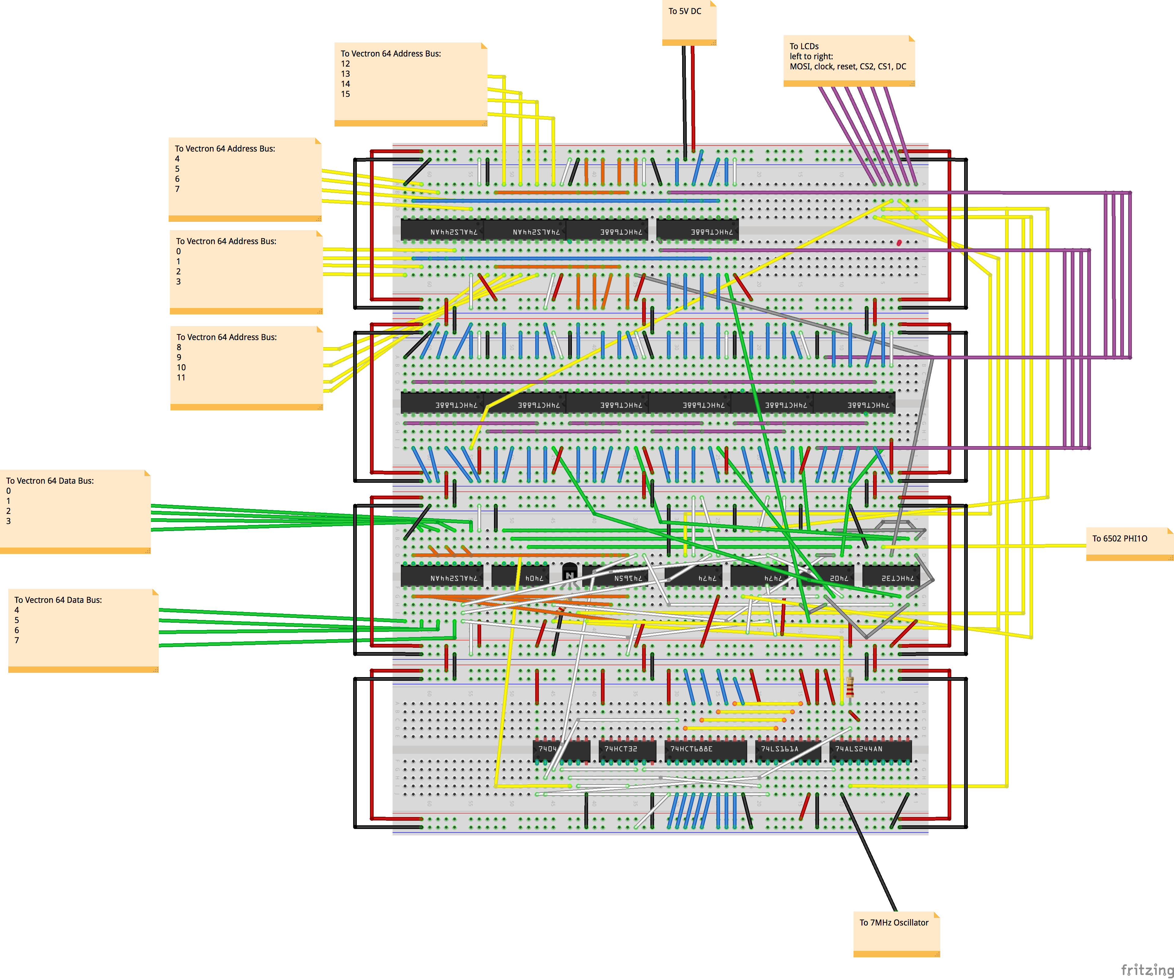Screen dimensions: 1174x979
Task: Click the Data Bus 4-7 note
Action: point(83,630)
